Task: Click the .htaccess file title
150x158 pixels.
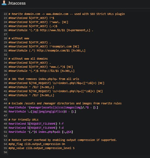Action: 17,3
